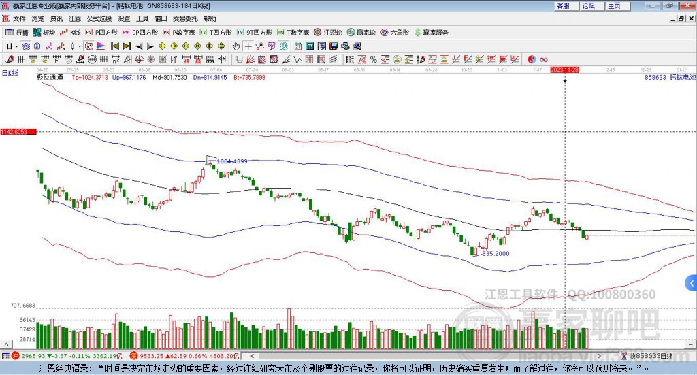Click the blue infinity symbol icon
The height and width of the screenshot is (375, 697).
(x=543, y=59)
